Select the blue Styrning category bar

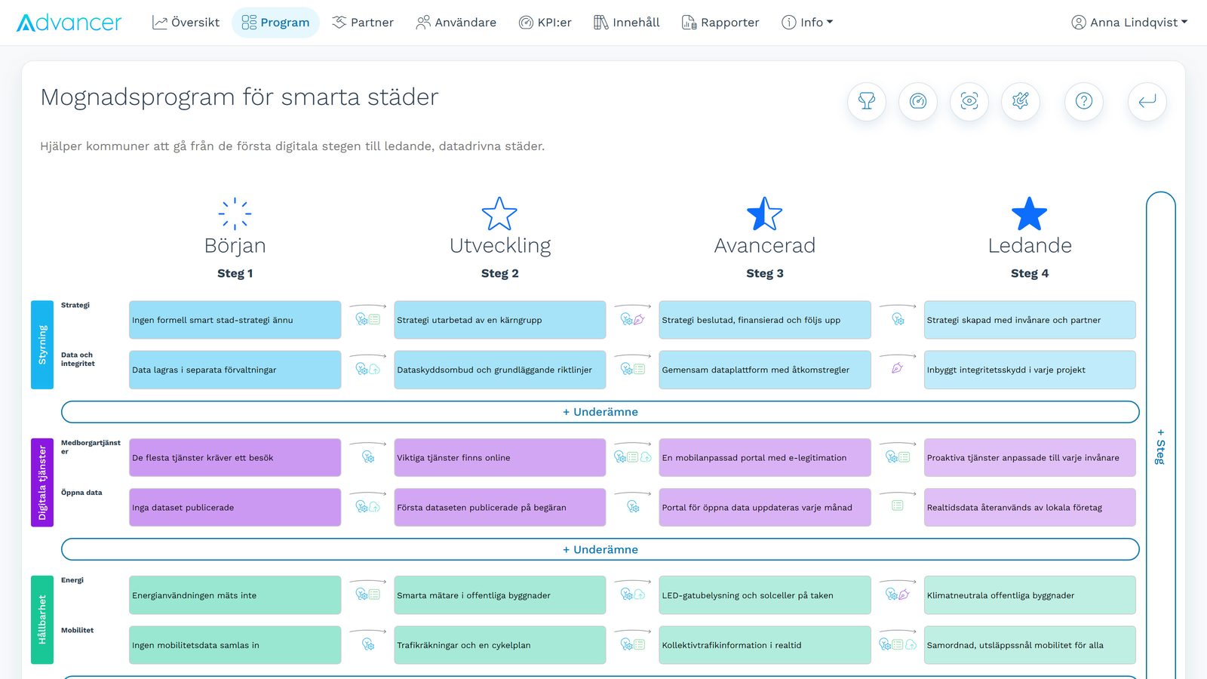tap(42, 345)
